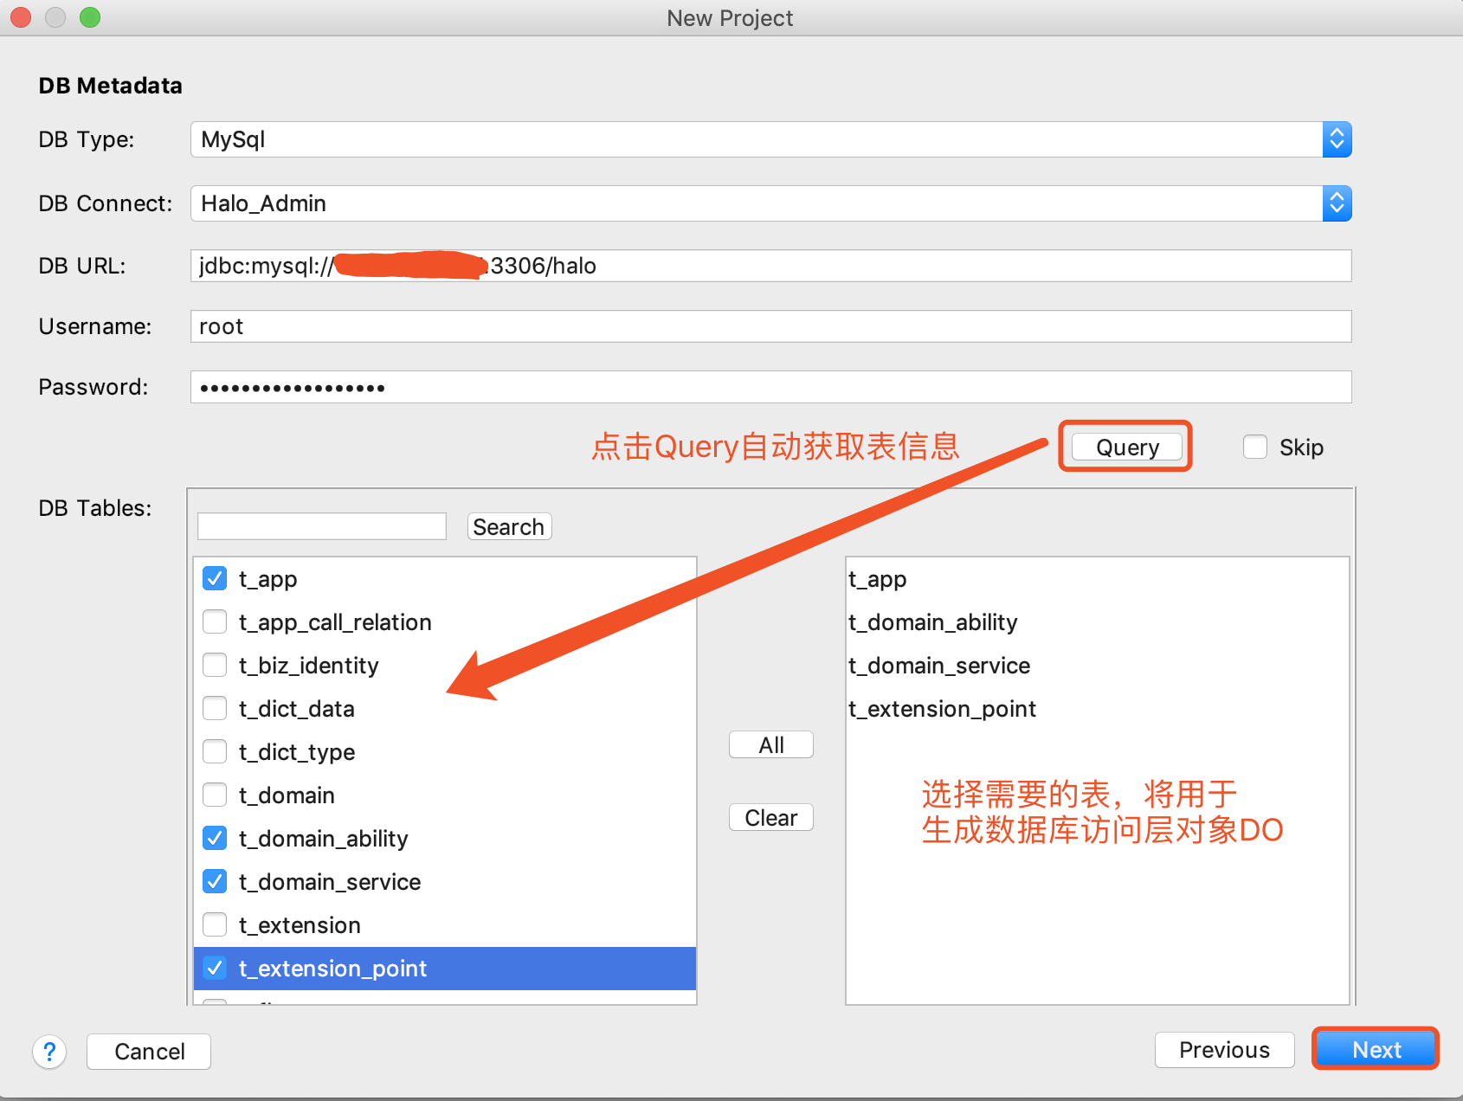Select all tables with All button

click(x=770, y=744)
